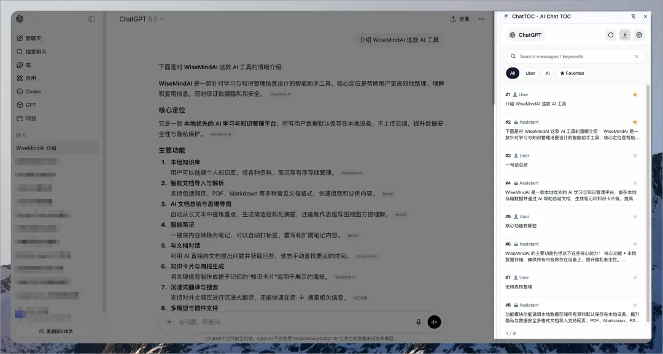Open the ChatGPT 5.2 model dropdown
The width and height of the screenshot is (663, 354).
[x=142, y=19]
